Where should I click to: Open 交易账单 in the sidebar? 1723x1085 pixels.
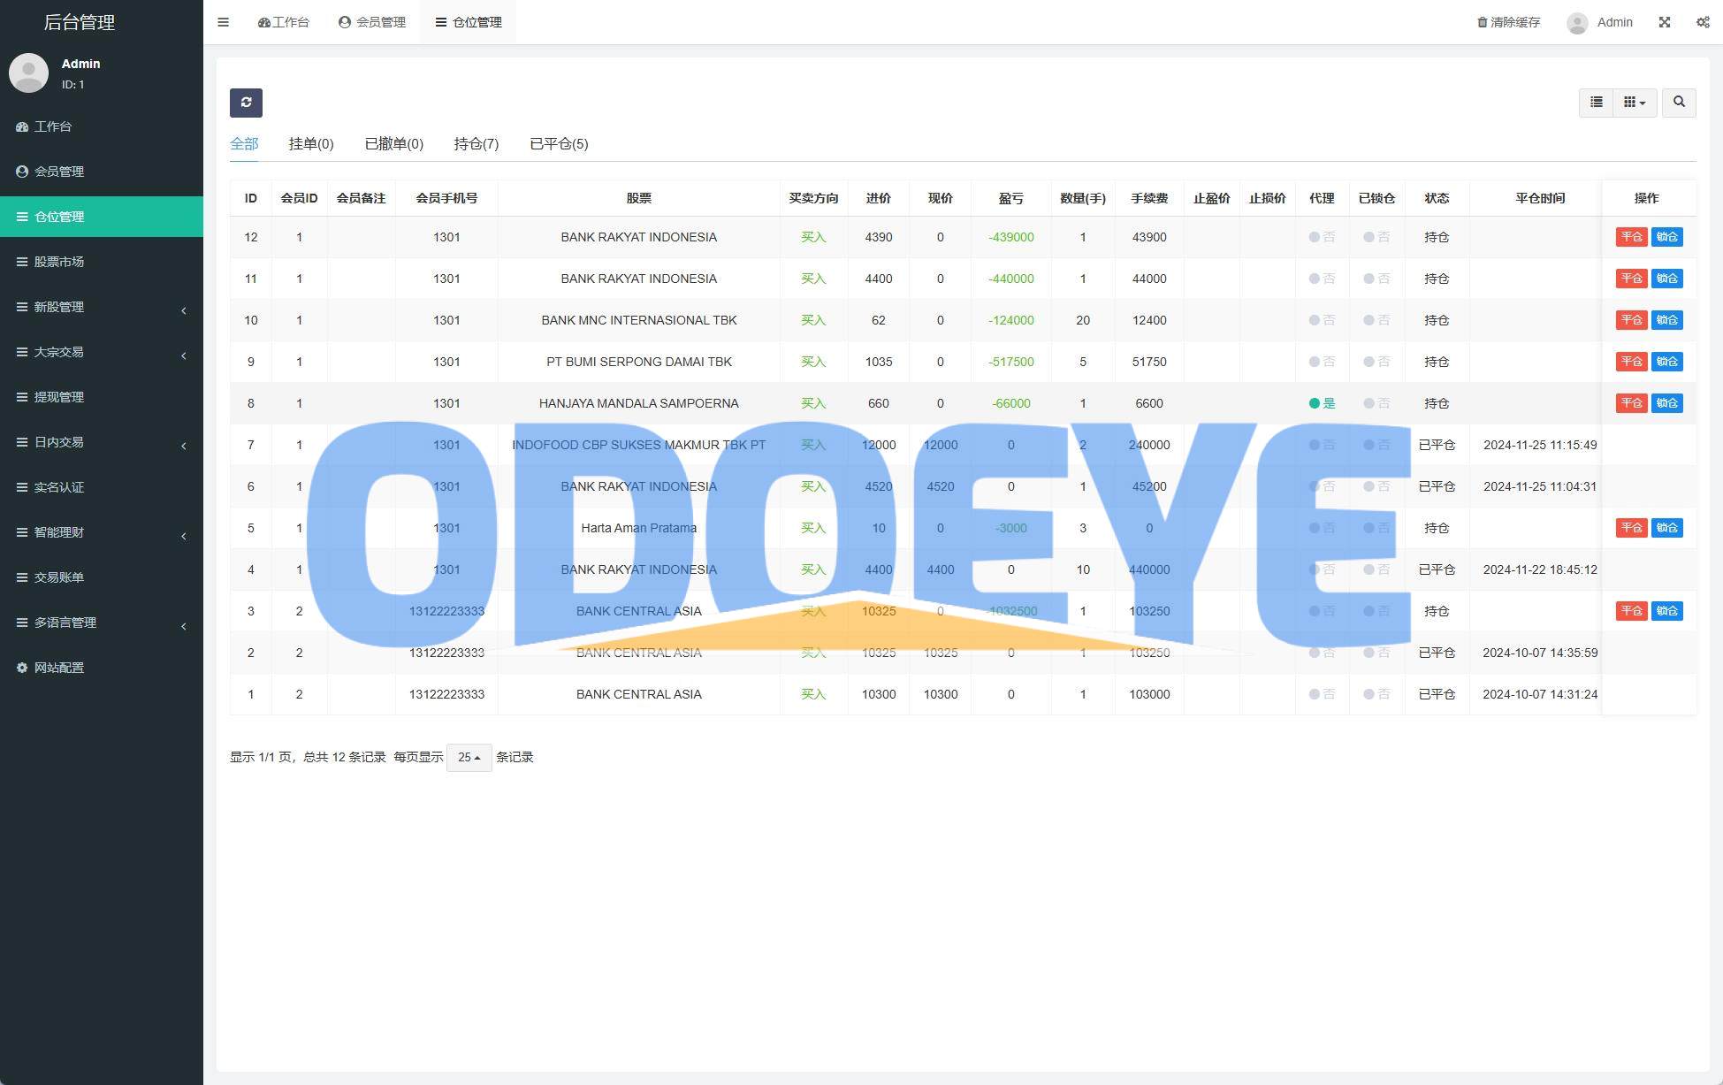tap(102, 577)
